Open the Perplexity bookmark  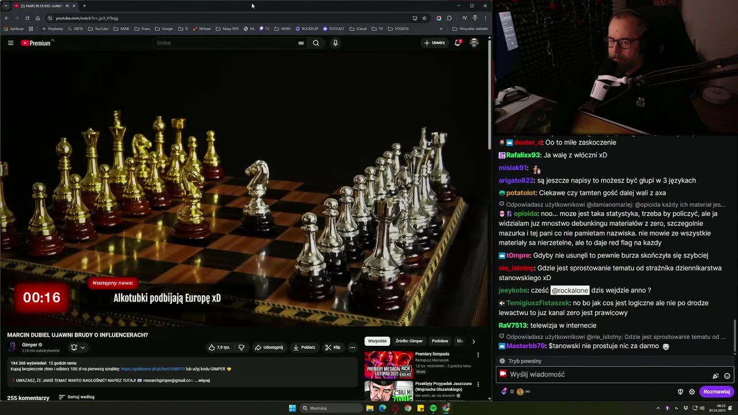[52, 29]
